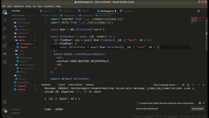Open the editor More Actions ellipsis
The height and width of the screenshot is (118, 209).
(x=203, y=11)
